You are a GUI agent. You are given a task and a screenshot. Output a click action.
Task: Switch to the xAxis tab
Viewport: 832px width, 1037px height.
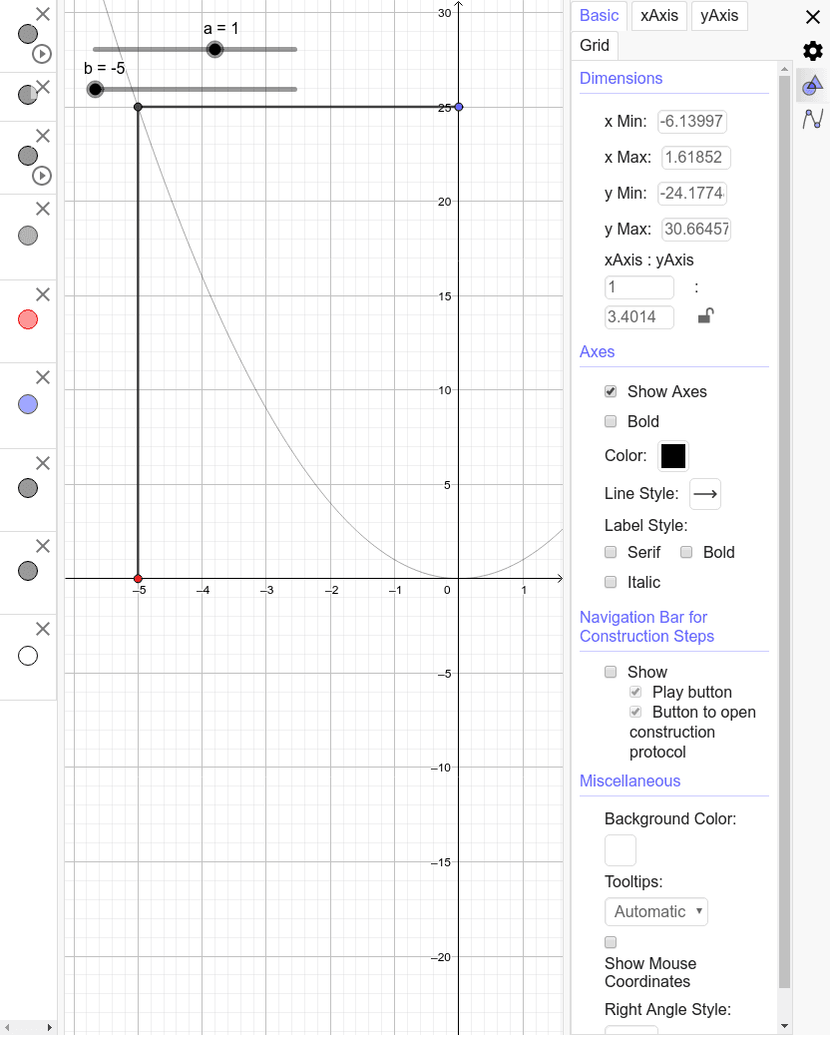coord(658,15)
